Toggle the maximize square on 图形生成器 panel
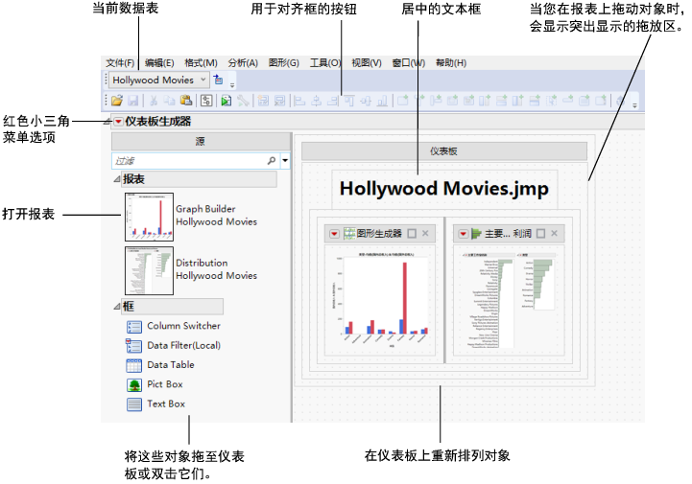Screen dimensions: 692x484 click(x=412, y=234)
